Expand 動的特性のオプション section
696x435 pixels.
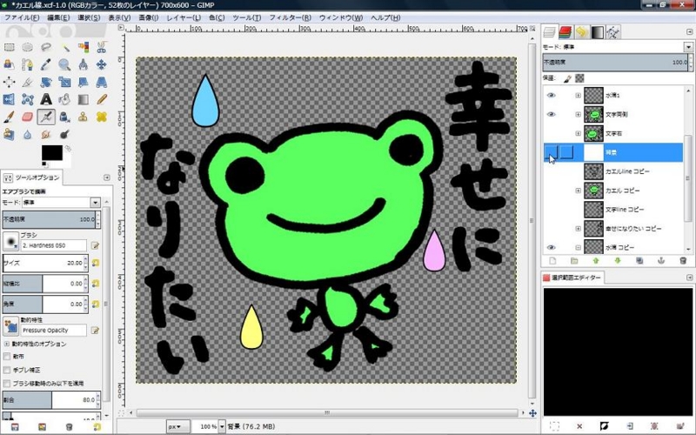pos(7,344)
